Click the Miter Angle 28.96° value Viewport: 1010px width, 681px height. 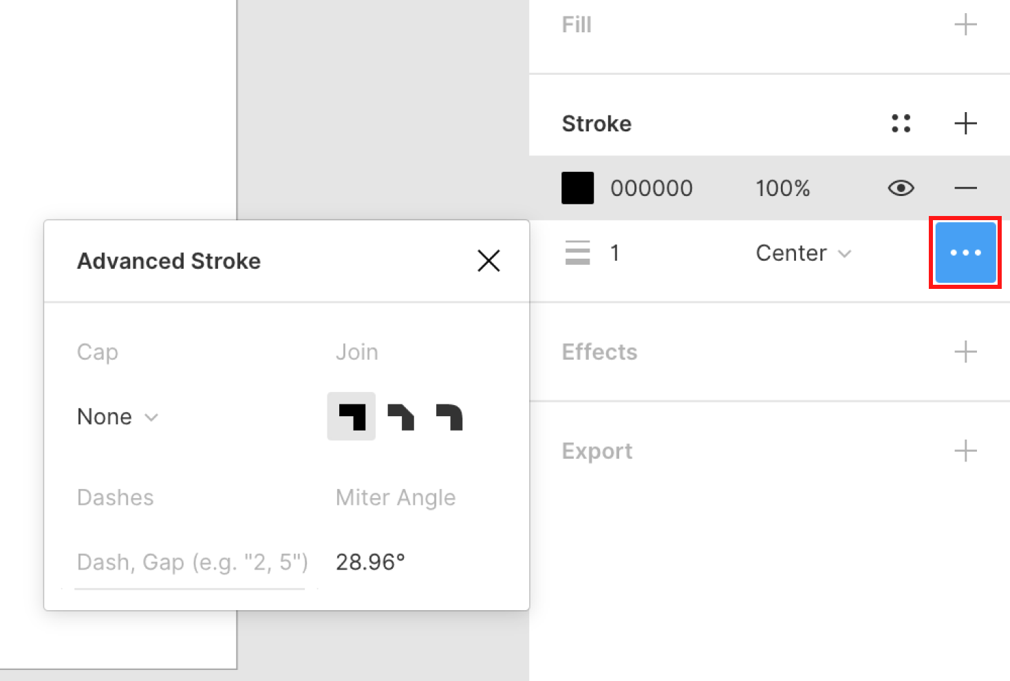[x=370, y=562]
